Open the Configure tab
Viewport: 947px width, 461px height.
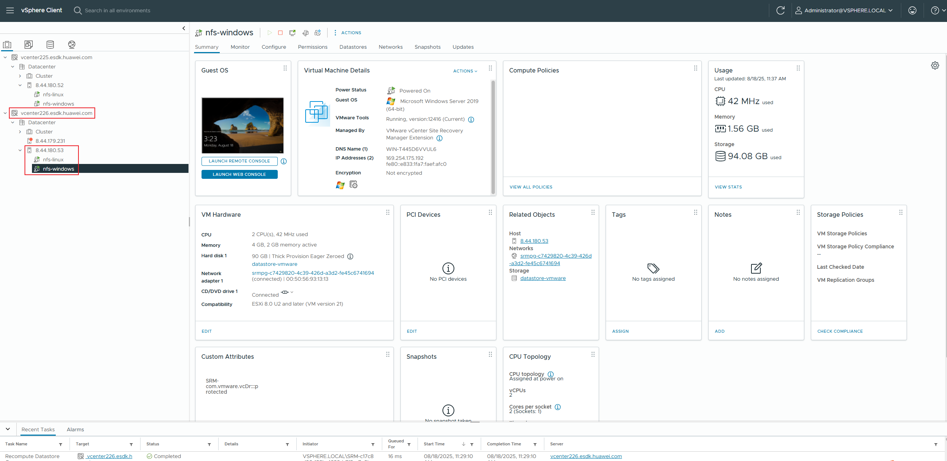274,47
